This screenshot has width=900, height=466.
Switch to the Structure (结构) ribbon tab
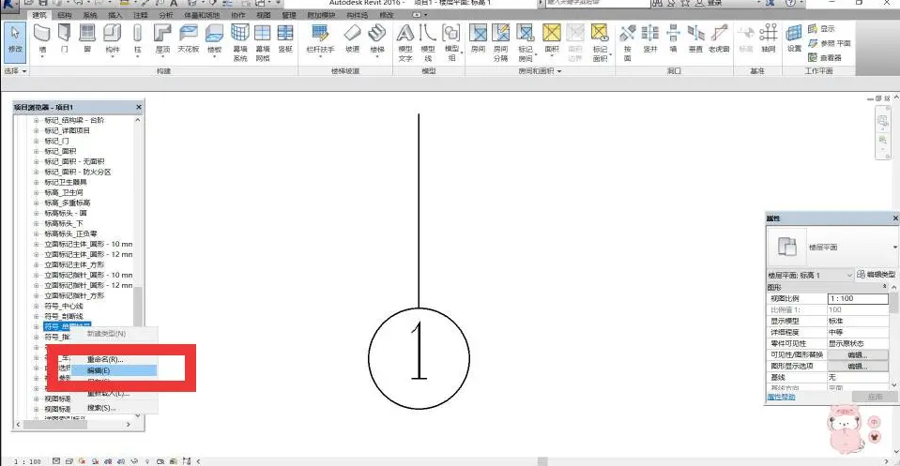[65, 15]
